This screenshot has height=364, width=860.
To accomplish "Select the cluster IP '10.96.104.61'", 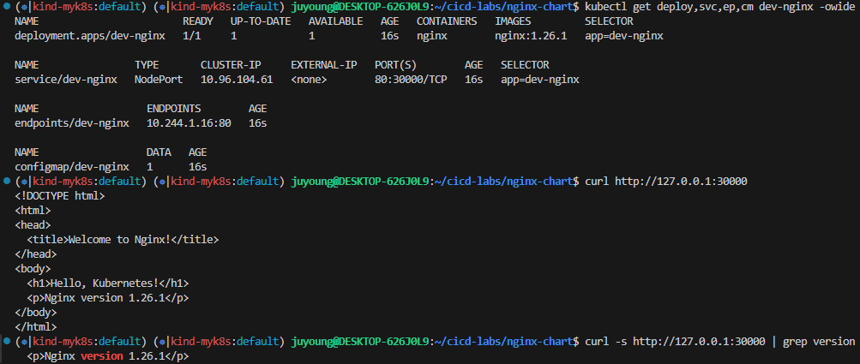I will (237, 80).
